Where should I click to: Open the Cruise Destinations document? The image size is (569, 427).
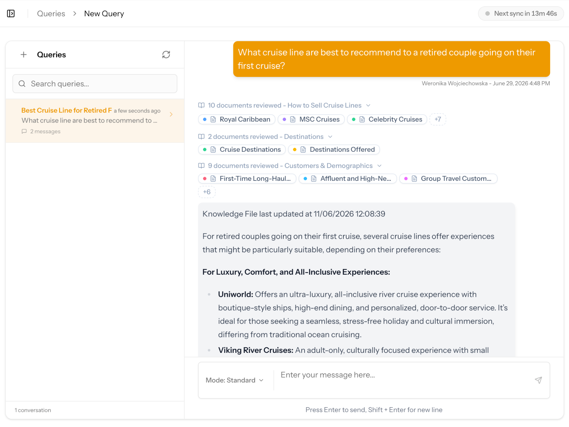[242, 150]
